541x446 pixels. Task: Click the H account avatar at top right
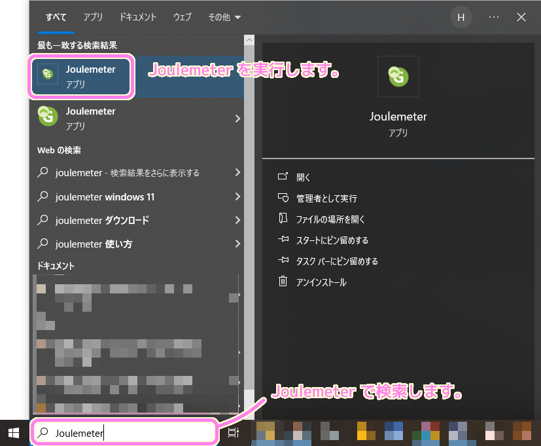(461, 17)
